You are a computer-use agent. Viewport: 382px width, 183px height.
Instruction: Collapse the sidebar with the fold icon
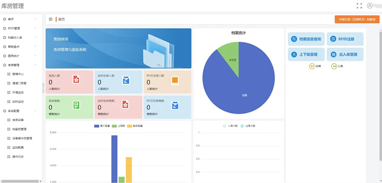click(x=50, y=19)
